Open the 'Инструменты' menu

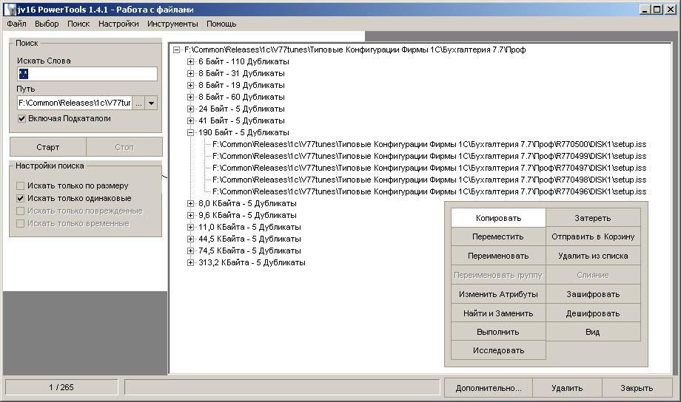coord(172,24)
